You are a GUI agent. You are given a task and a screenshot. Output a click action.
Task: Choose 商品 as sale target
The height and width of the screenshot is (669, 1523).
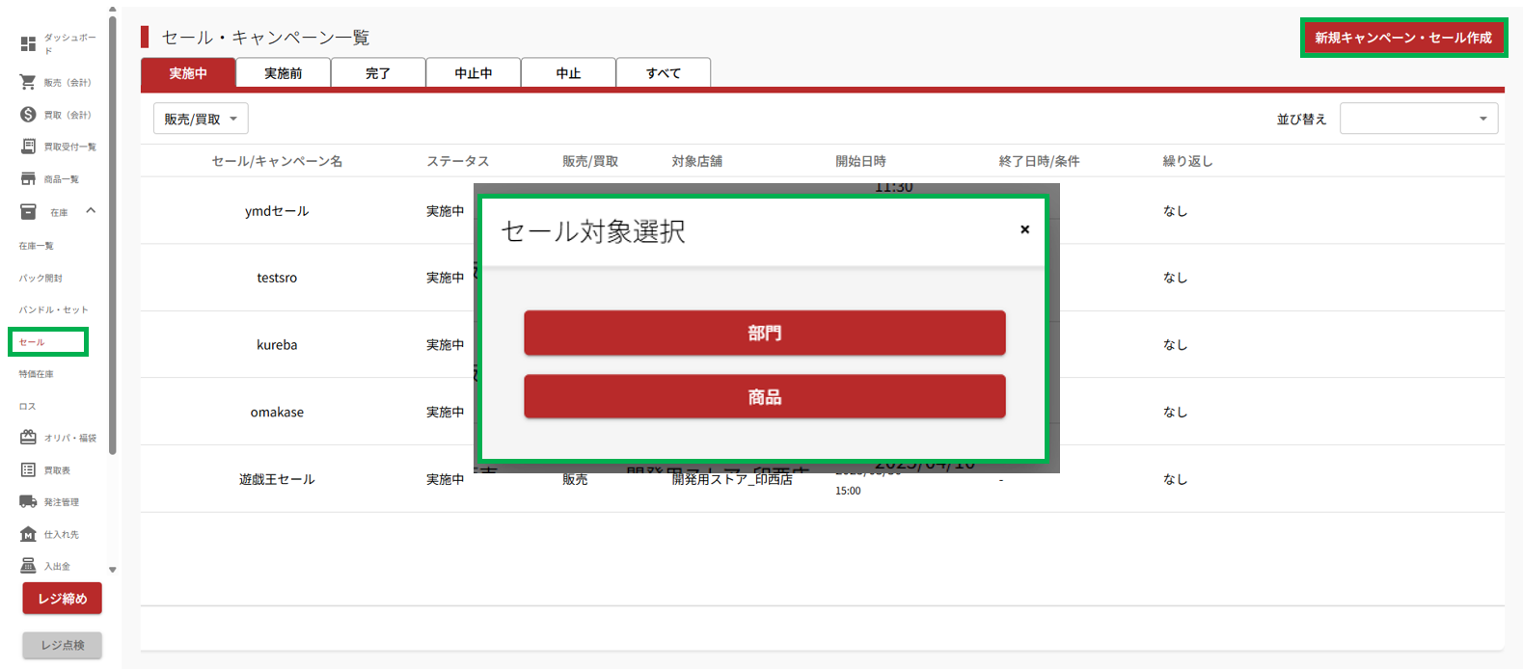(x=764, y=397)
